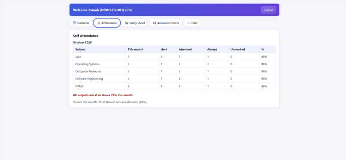Click the calendar icon in Calendar tab
346x160 pixels.
(74, 23)
